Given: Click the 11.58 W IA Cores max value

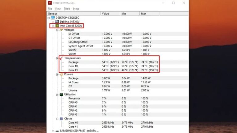Looking at the screenshot, I should click(146, 82).
